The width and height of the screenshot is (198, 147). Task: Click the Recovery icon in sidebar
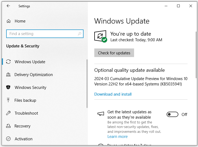9,126
